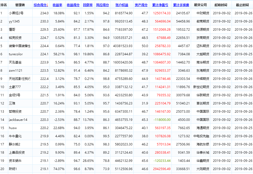Click net profit value 1512069.28

pyautogui.click(x=162, y=30)
